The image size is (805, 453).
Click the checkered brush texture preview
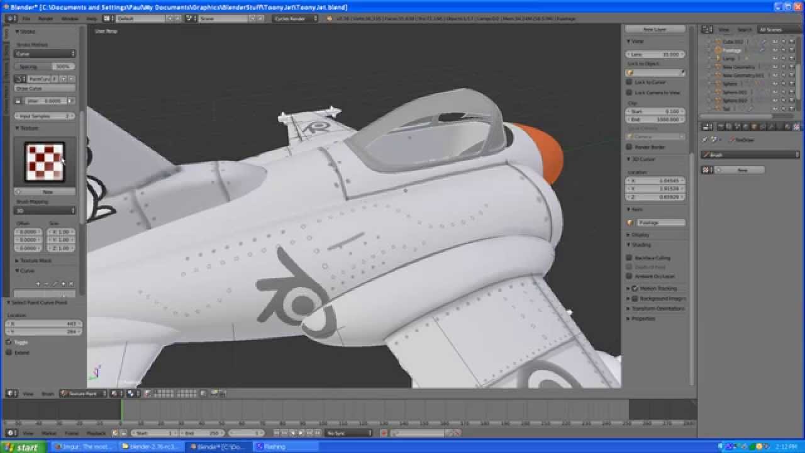[45, 162]
